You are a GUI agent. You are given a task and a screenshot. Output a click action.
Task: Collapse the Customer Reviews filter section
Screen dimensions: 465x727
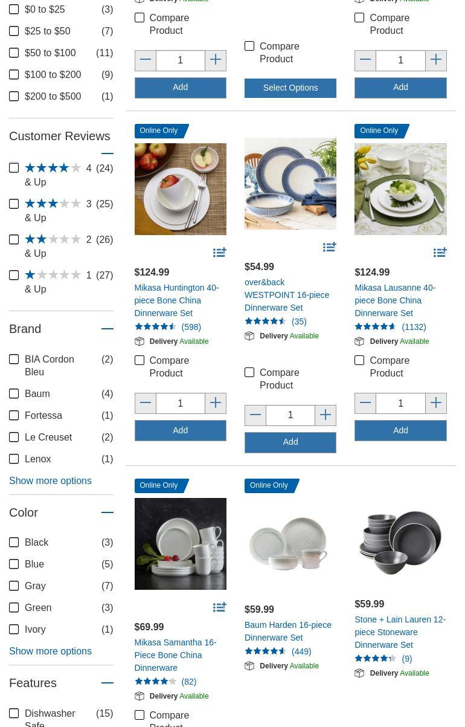pyautogui.click(x=107, y=153)
